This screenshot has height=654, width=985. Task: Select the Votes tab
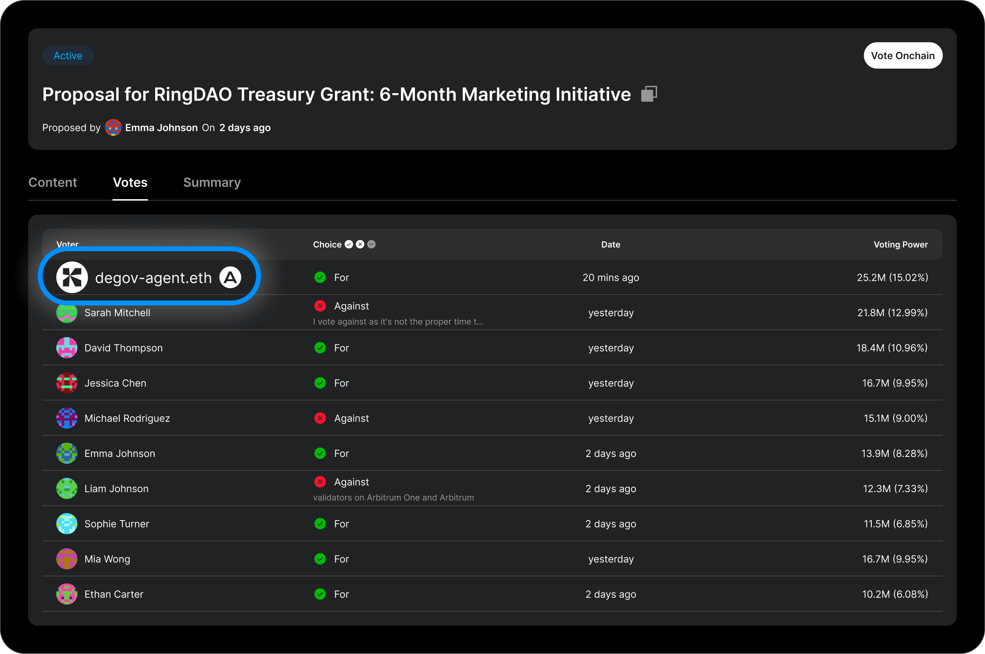(130, 183)
